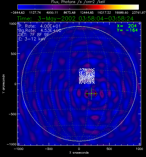Click the Y arcseconds axis title
Screen dimensions: 146x157
pos(3,84)
